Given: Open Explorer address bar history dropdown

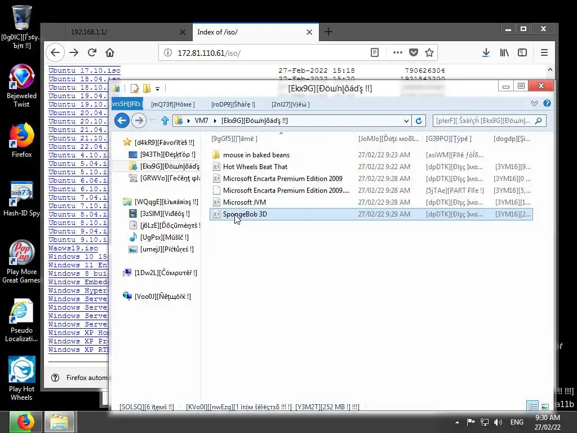Looking at the screenshot, I should pyautogui.click(x=406, y=121).
